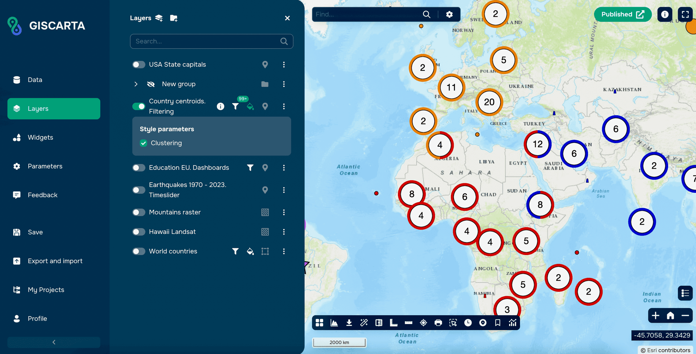
Task: Click the print map icon
Action: 439,323
